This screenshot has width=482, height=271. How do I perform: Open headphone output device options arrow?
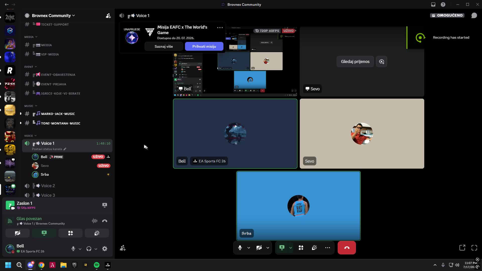tap(96, 249)
